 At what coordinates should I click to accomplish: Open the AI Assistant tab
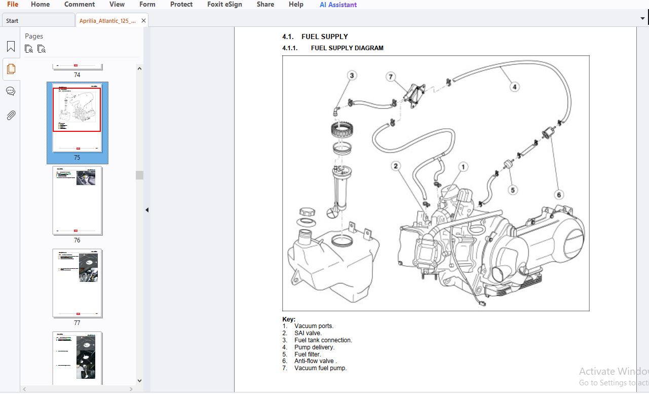pyautogui.click(x=338, y=5)
